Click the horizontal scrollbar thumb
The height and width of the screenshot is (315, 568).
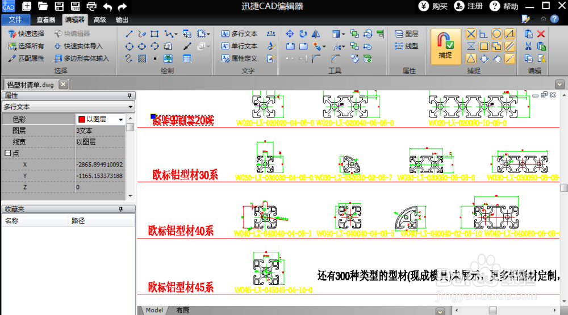point(492,310)
